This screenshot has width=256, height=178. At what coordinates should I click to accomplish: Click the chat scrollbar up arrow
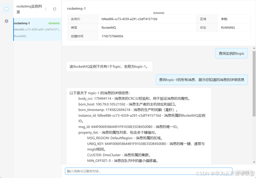point(254,48)
